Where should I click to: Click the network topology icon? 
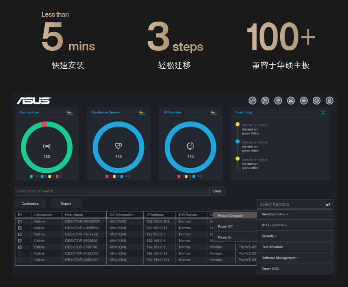tap(291, 100)
